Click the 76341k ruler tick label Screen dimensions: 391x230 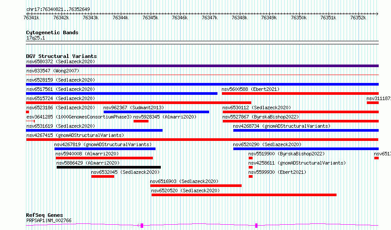click(x=31, y=18)
